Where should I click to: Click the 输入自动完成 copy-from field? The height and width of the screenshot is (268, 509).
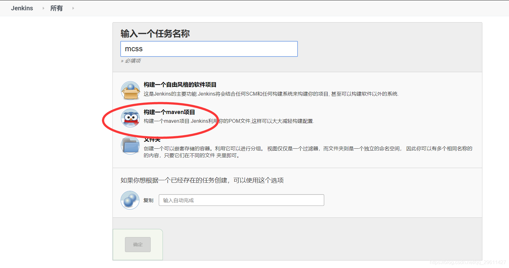point(242,200)
